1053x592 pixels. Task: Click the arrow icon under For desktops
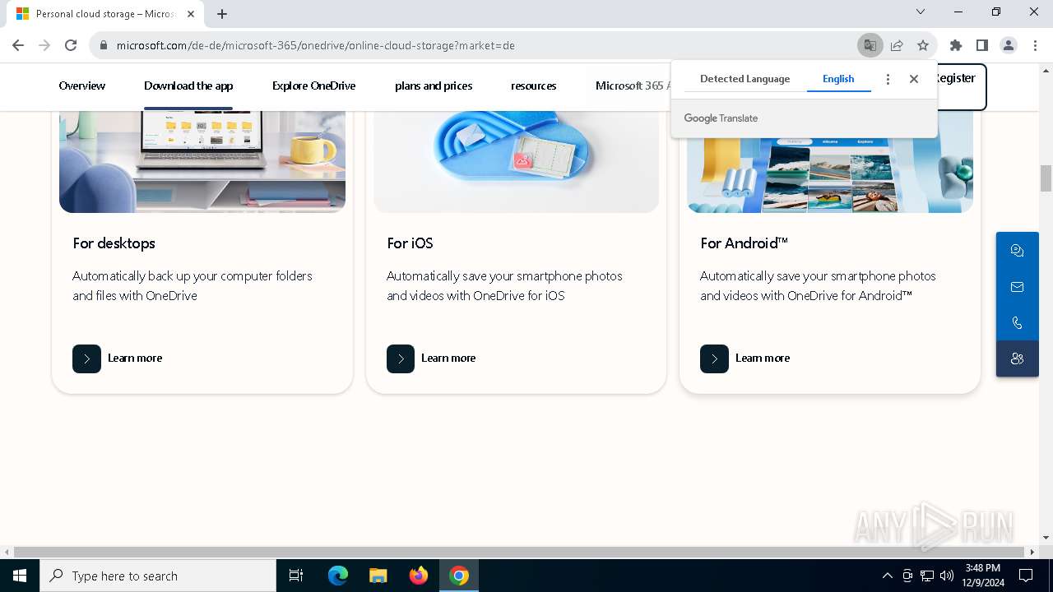point(86,358)
